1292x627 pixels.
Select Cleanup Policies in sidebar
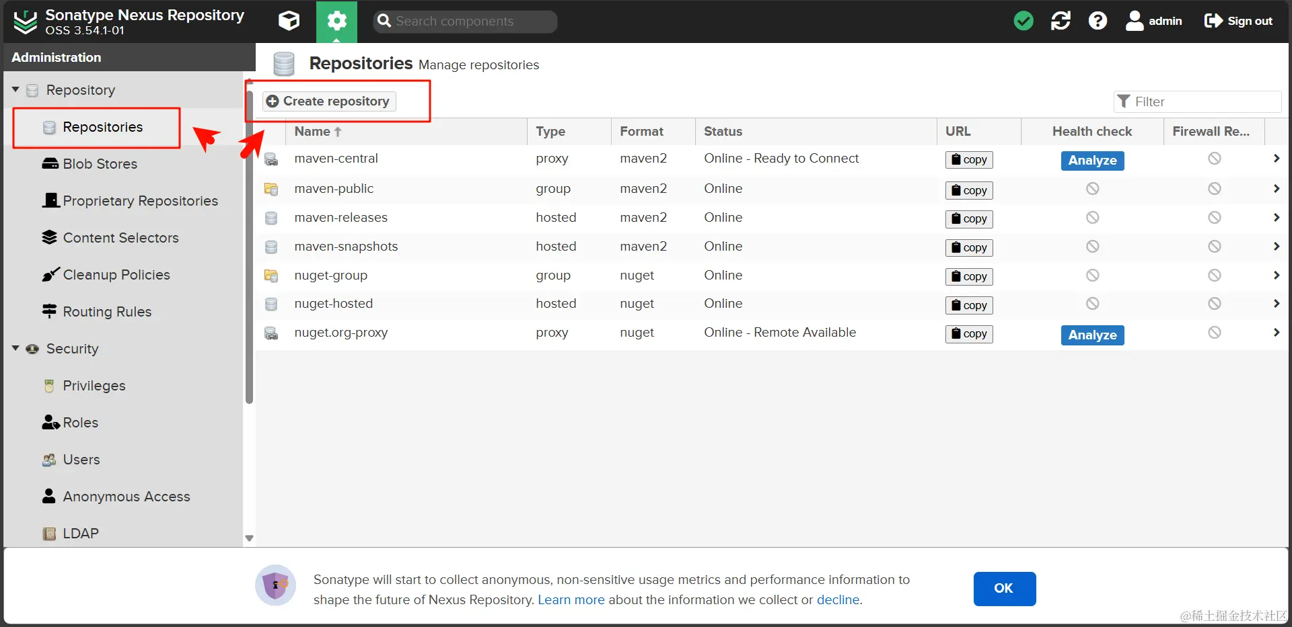(x=116, y=275)
